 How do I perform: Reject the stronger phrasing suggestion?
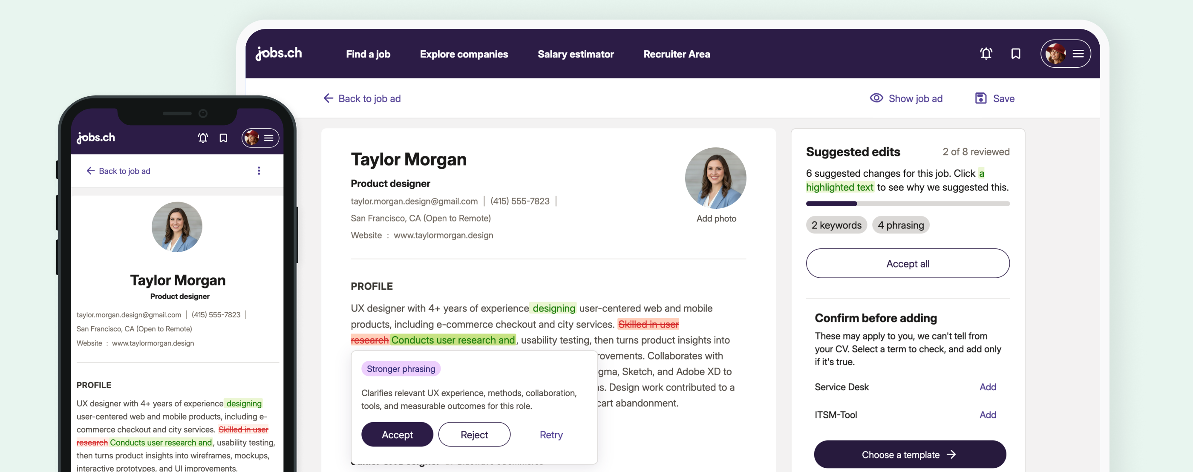pos(474,435)
